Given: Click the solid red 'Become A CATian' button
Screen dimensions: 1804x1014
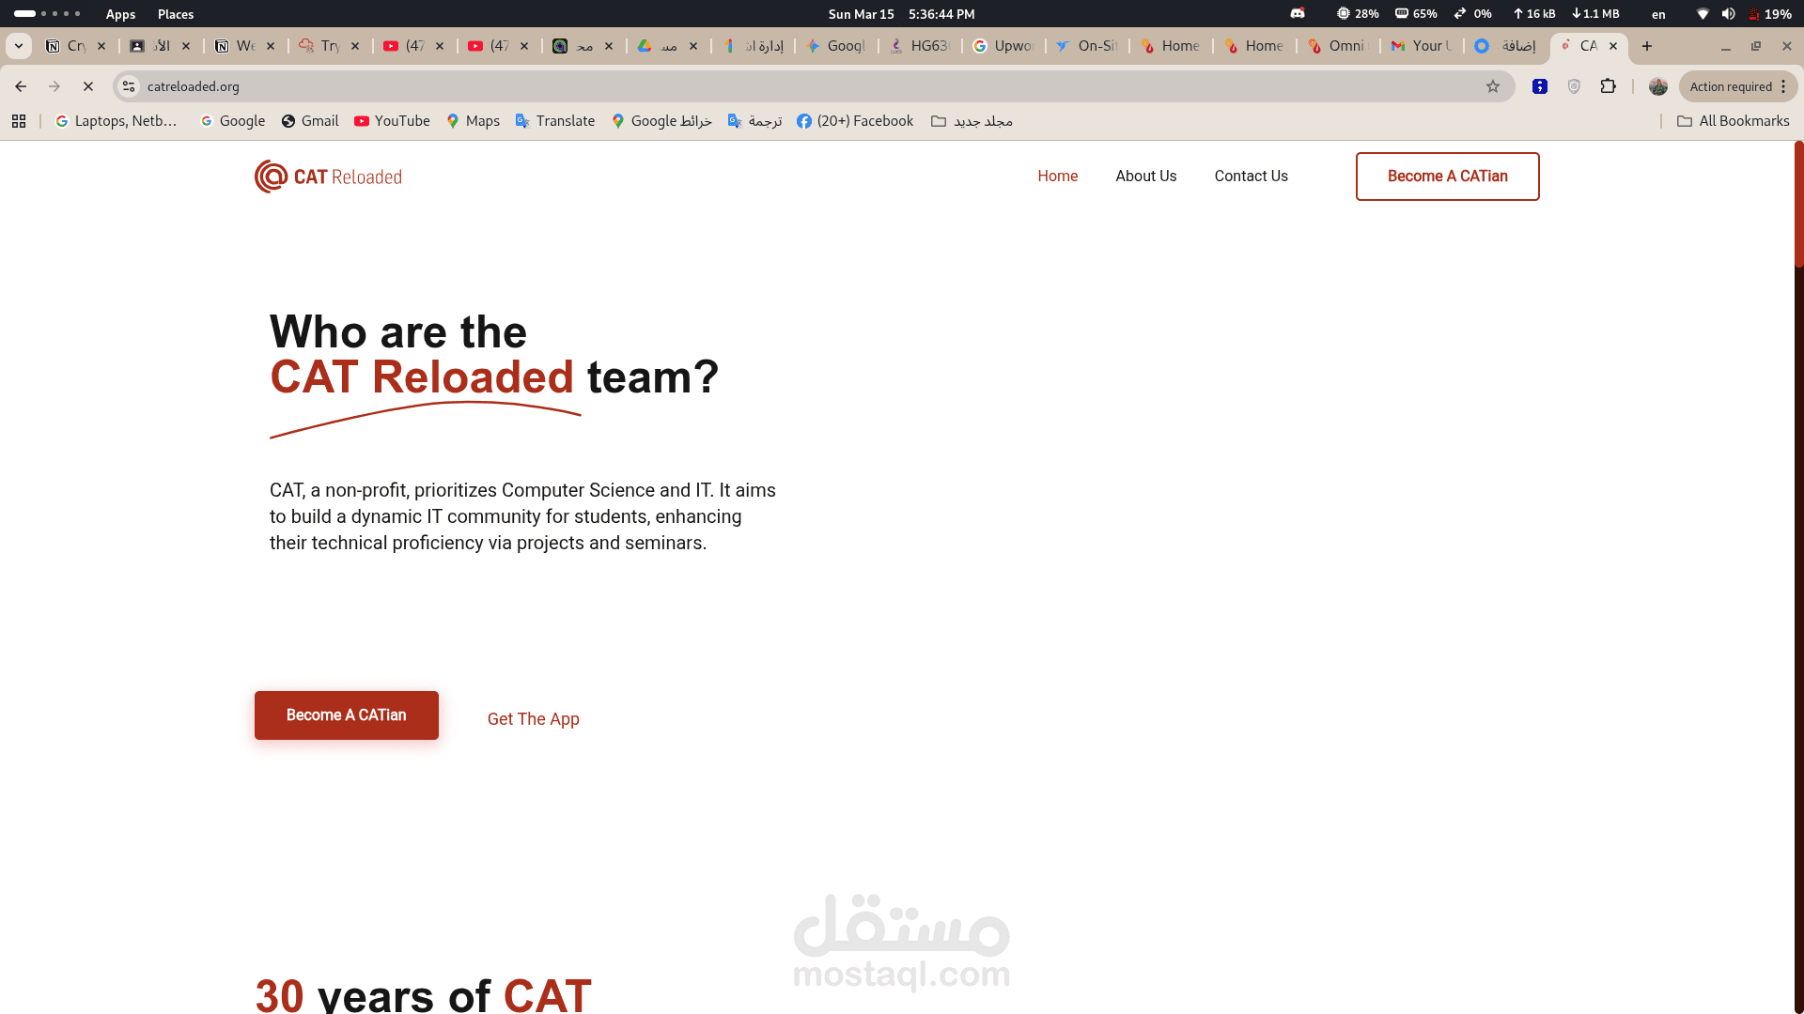Looking at the screenshot, I should pyautogui.click(x=346, y=715).
